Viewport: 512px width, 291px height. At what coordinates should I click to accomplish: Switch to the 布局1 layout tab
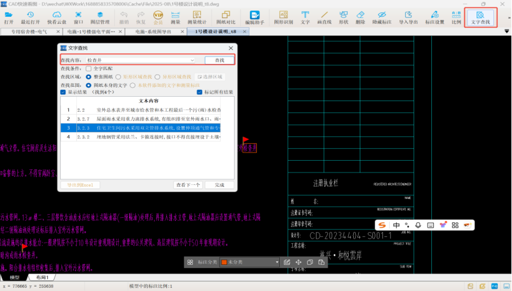(x=43, y=277)
